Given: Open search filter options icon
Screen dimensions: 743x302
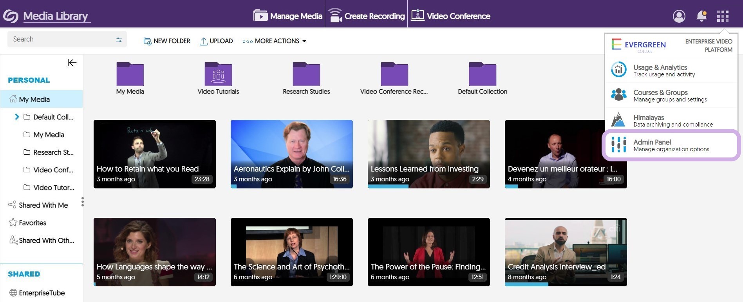Looking at the screenshot, I should 119,40.
